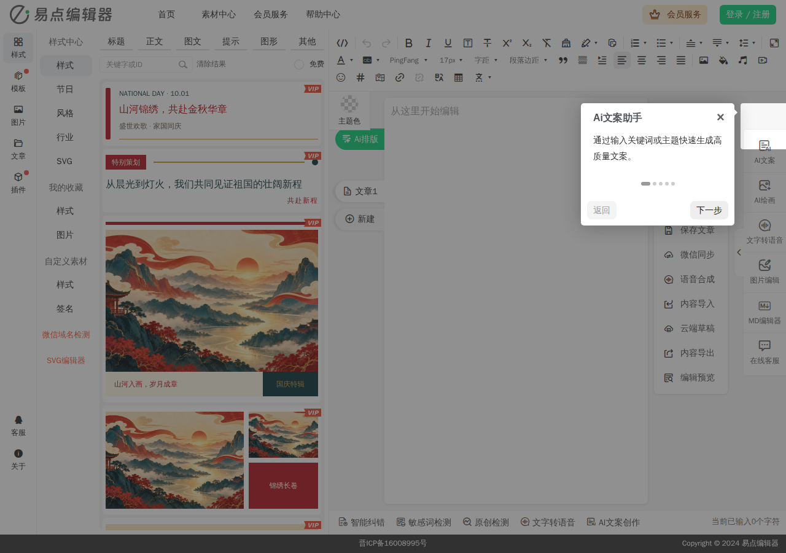Justify the paragraph text
This screenshot has width=786, height=553.
pos(681,60)
